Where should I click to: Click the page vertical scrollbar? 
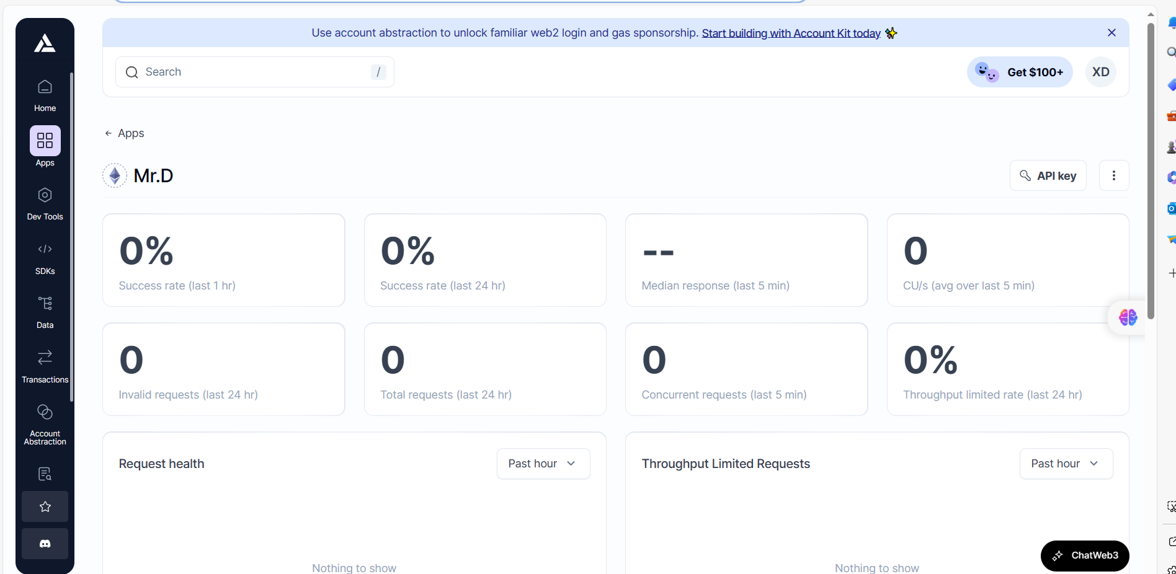pos(1151,170)
